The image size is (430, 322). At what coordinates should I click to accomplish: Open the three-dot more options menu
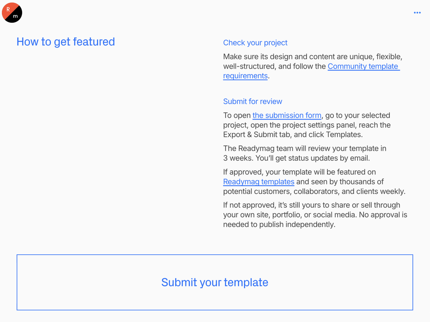[417, 13]
